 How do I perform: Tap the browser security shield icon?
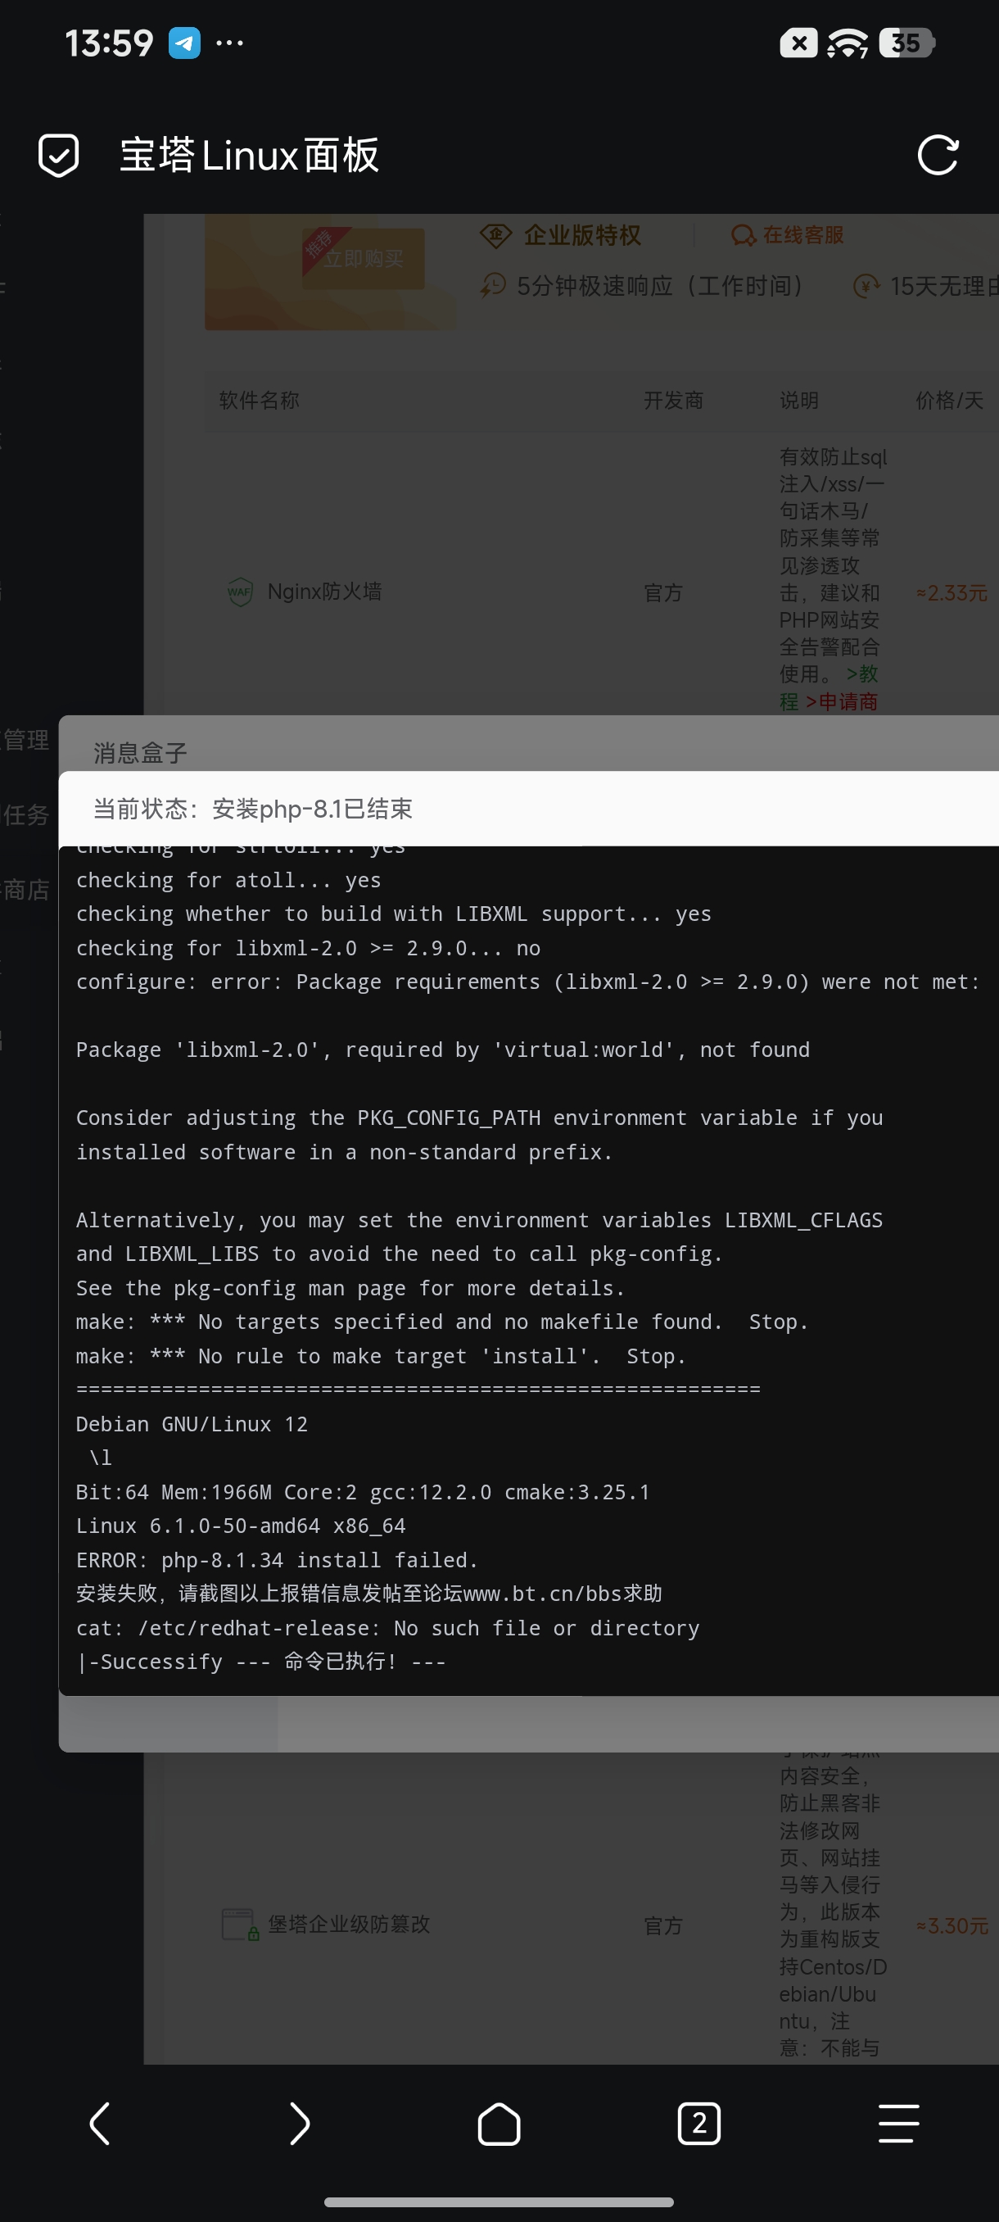pyautogui.click(x=59, y=156)
